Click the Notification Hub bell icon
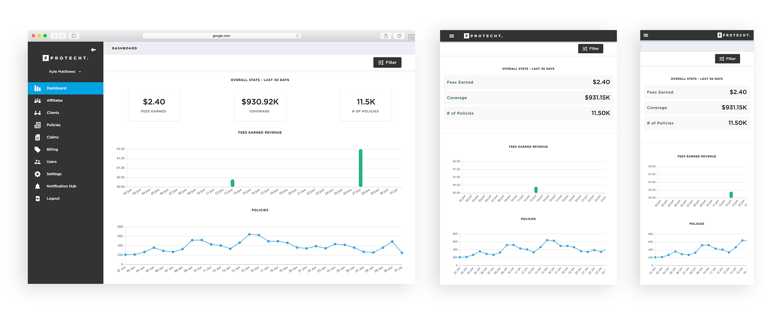This screenshot has height=321, width=776. (38, 186)
